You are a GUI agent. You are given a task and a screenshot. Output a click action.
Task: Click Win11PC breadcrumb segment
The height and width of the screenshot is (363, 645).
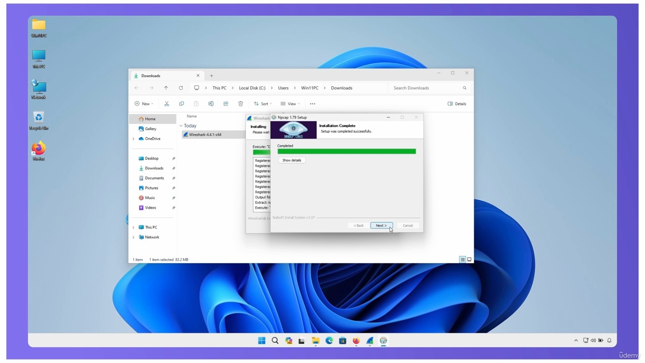click(310, 88)
